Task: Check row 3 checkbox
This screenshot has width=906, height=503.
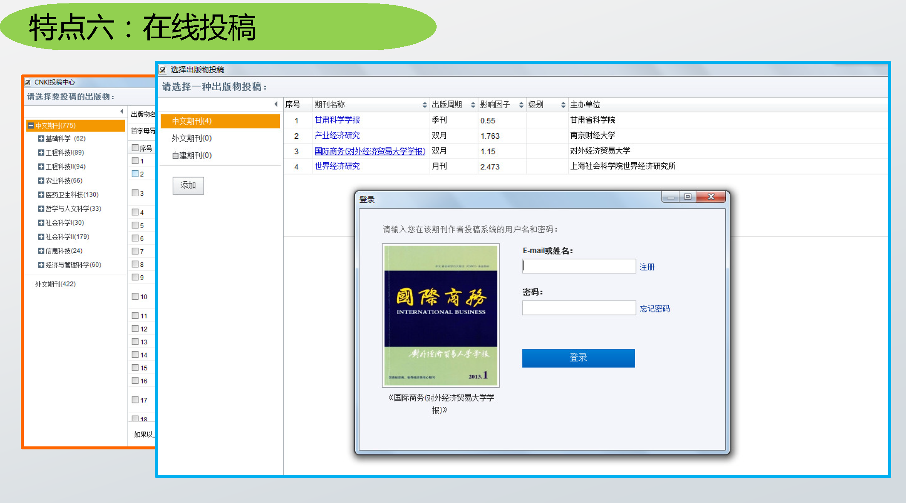Action: tap(135, 193)
